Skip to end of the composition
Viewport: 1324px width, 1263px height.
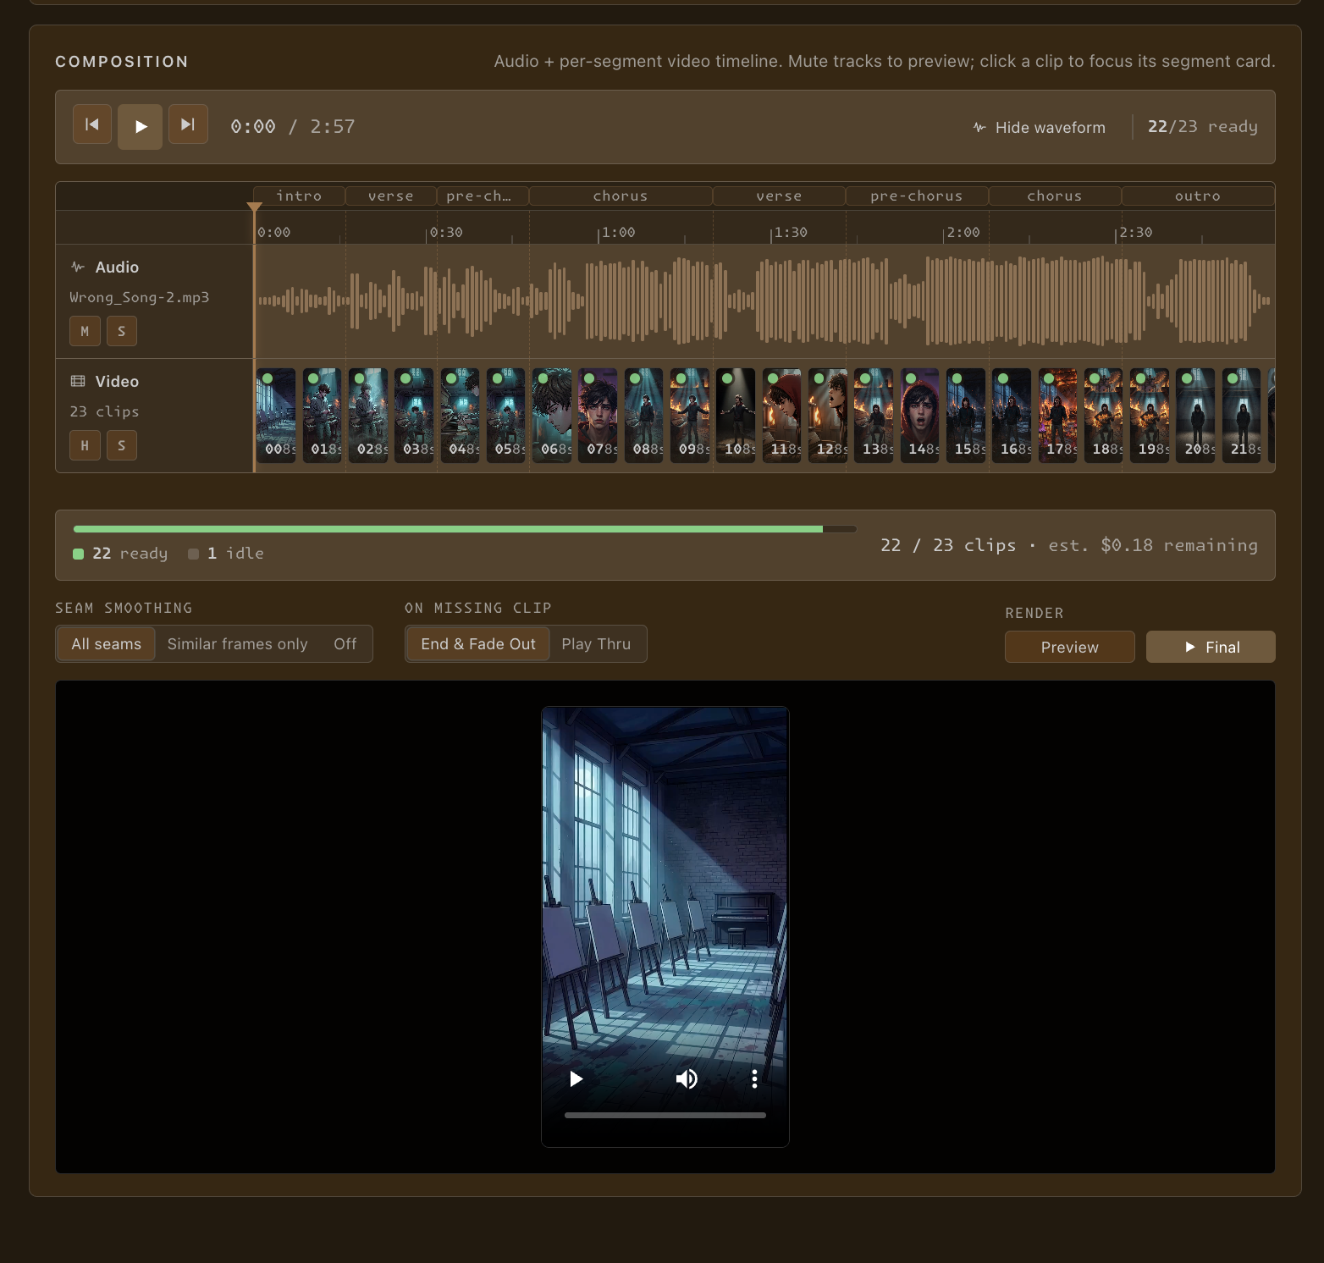click(x=188, y=124)
